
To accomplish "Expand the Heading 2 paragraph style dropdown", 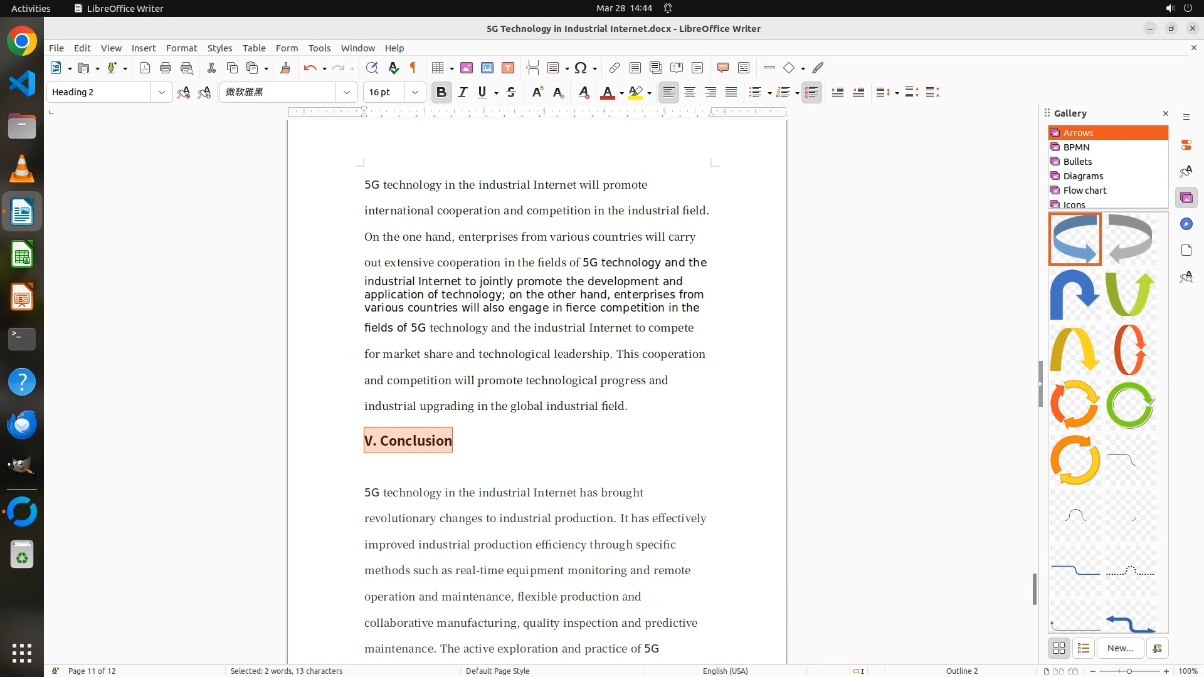I will 162,93.
